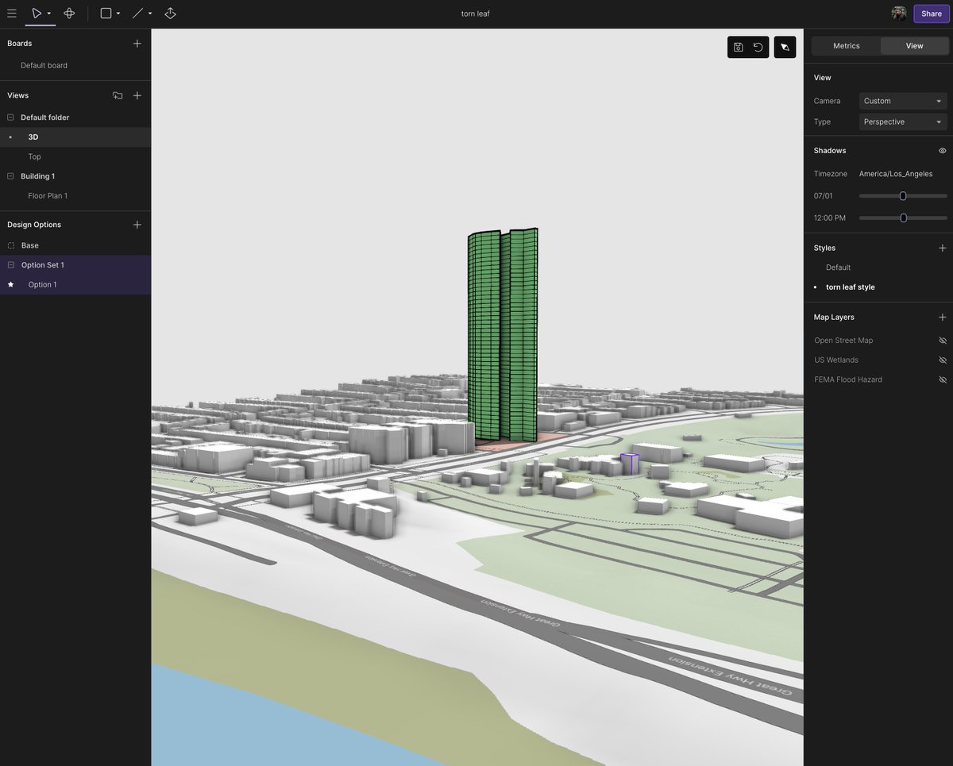Select the Option Set 1 row
The height and width of the screenshot is (766, 953).
tap(75, 265)
